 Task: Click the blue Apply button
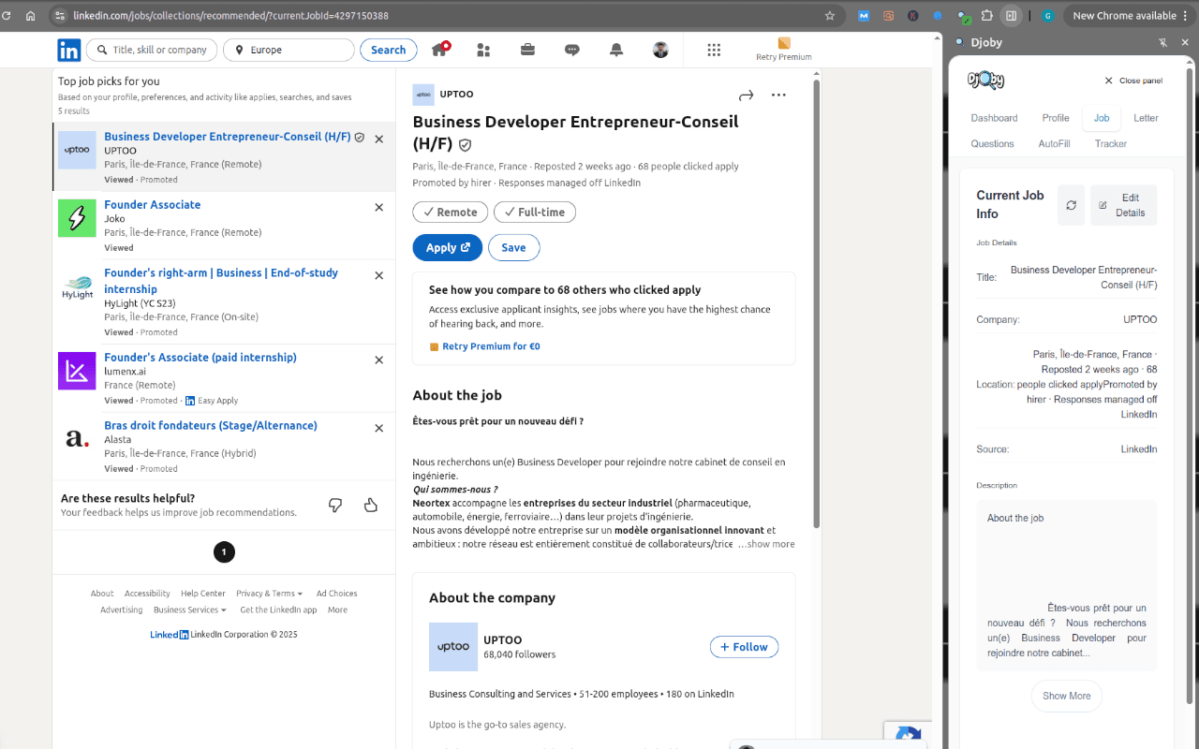pos(447,247)
